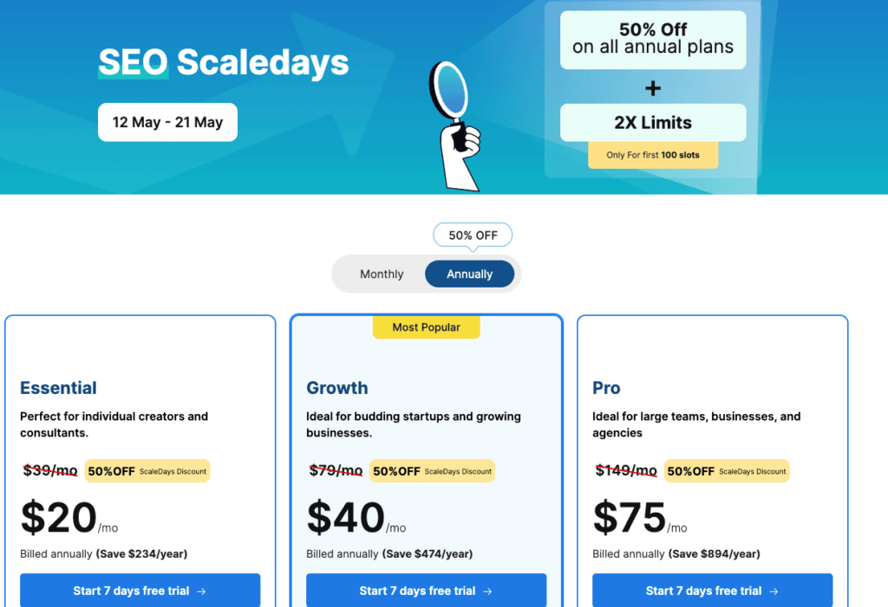
Task: Click Growth plan ScaleDays Discount badge
Action: 433,471
